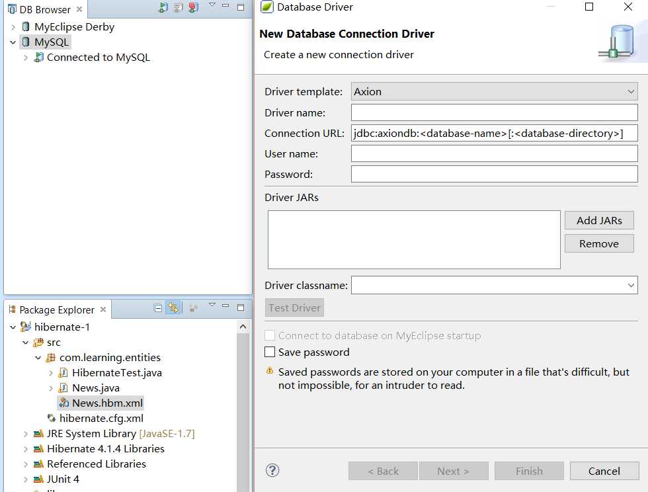Click the News.java file icon
This screenshot has width=648, height=492.
pyautogui.click(x=63, y=388)
